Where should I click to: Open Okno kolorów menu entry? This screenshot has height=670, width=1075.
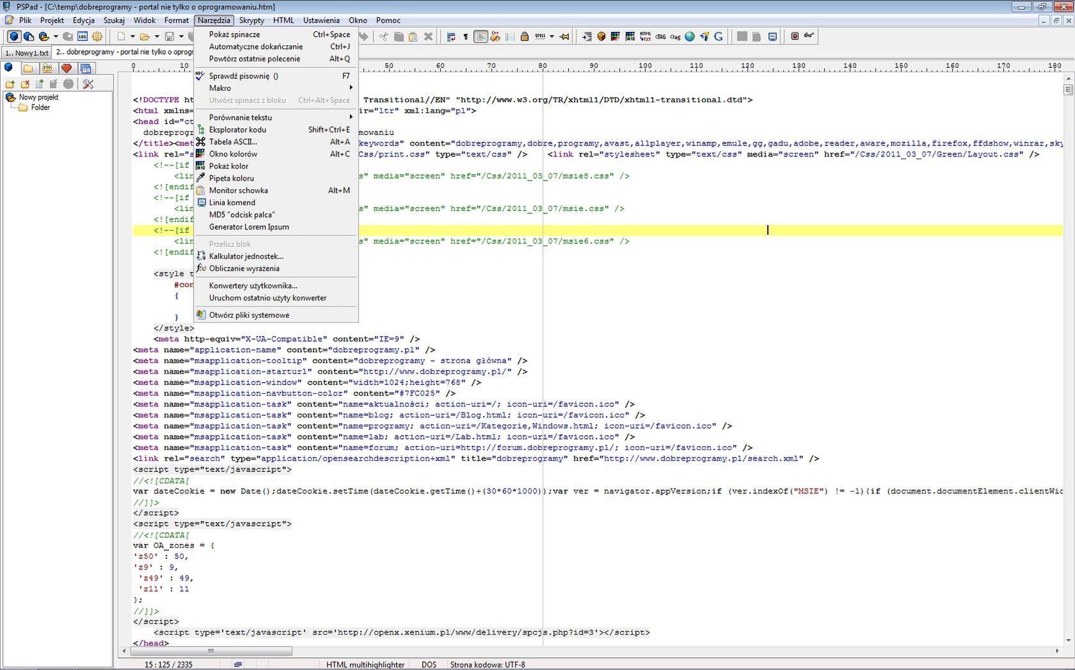tap(276, 154)
